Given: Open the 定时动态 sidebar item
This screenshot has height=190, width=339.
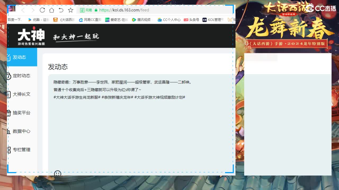Looking at the screenshot, I should coord(21,76).
